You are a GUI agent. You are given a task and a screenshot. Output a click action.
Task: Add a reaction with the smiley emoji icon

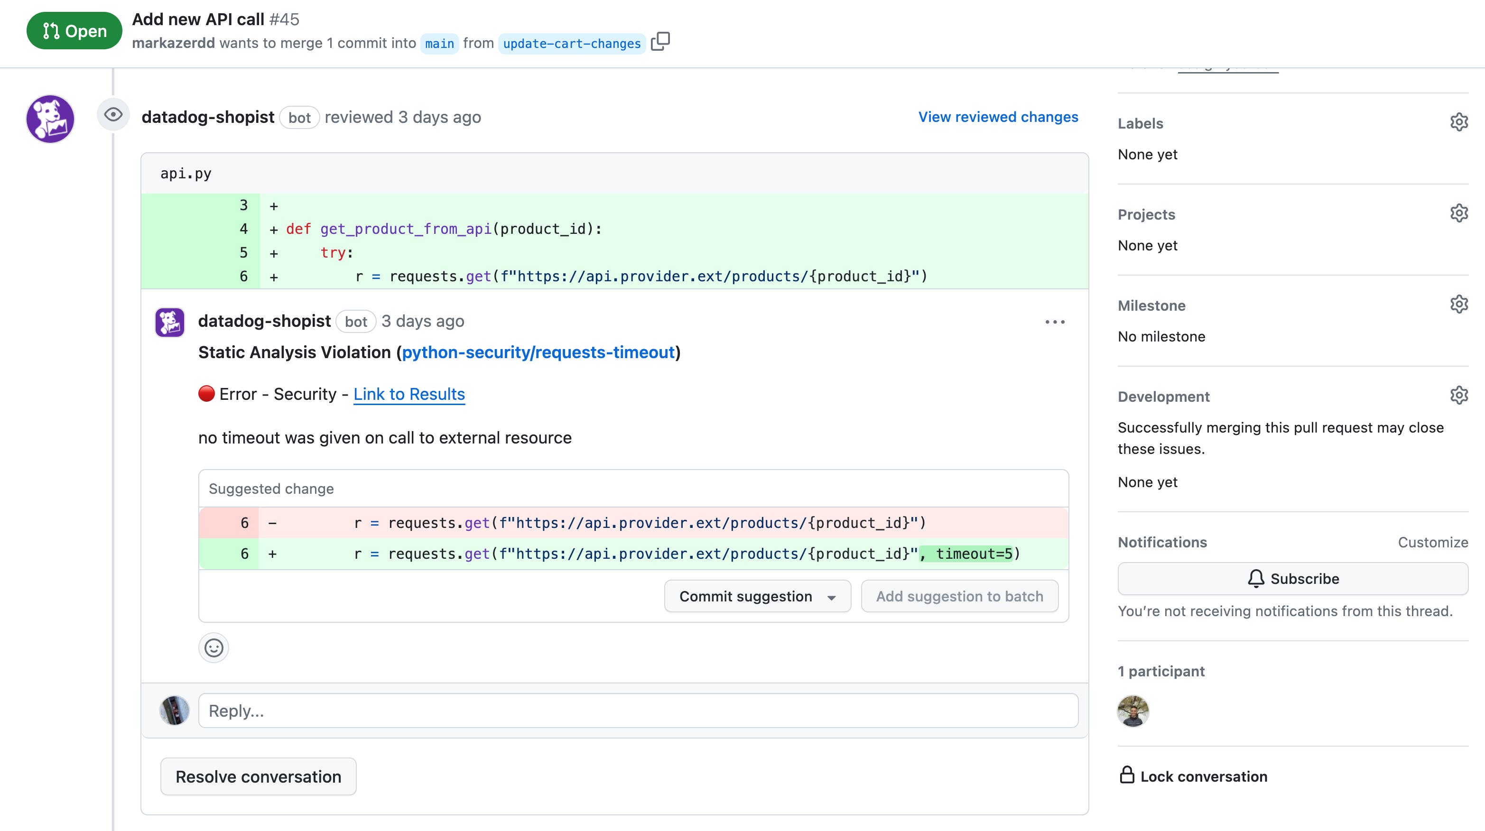213,647
